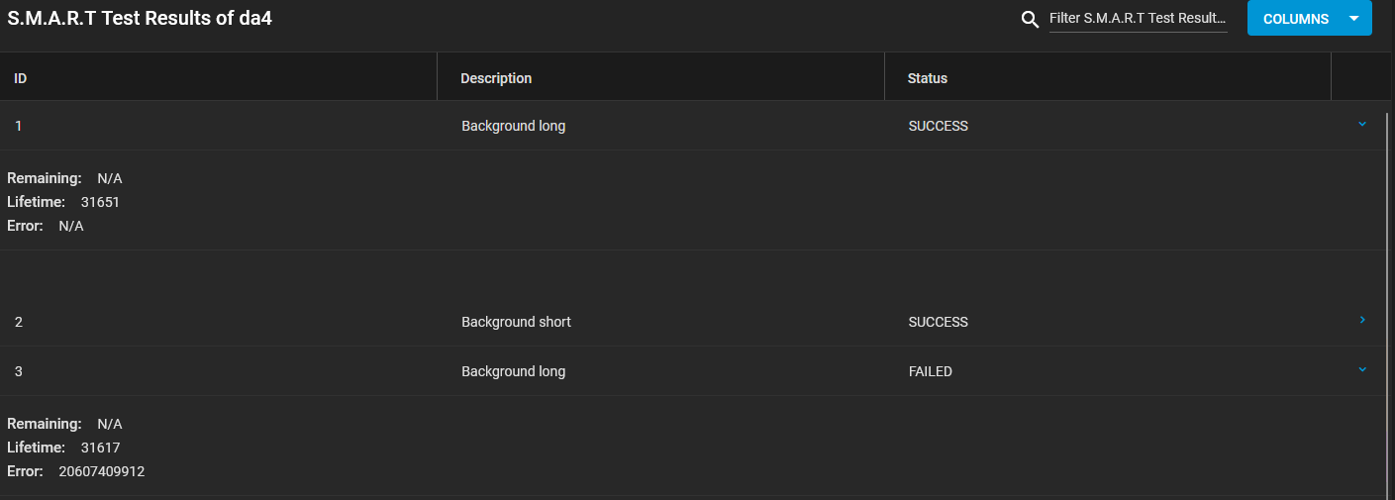Collapse details of test row 1
1395x500 pixels.
pos(1362,124)
